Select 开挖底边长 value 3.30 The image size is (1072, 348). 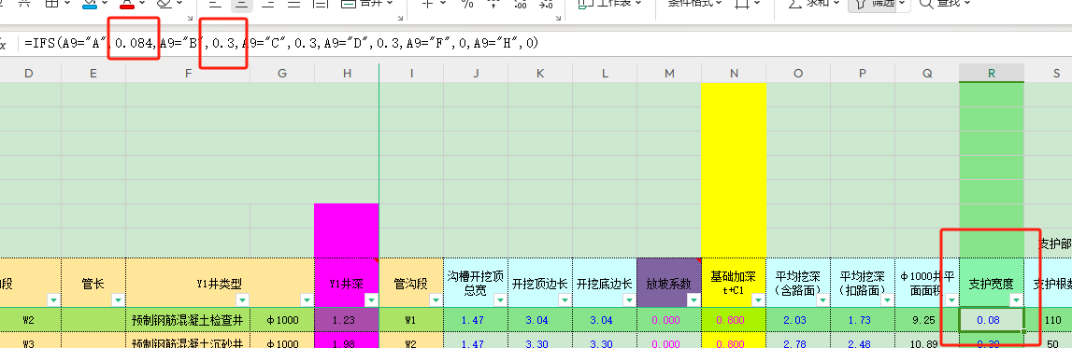(605, 341)
